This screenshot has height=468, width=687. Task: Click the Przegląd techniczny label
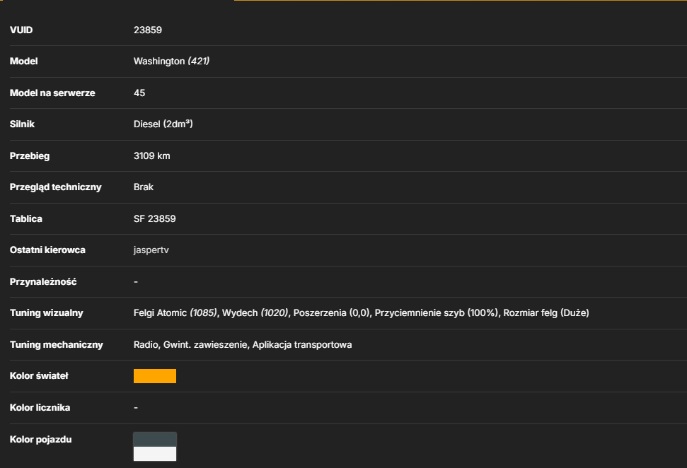[56, 187]
